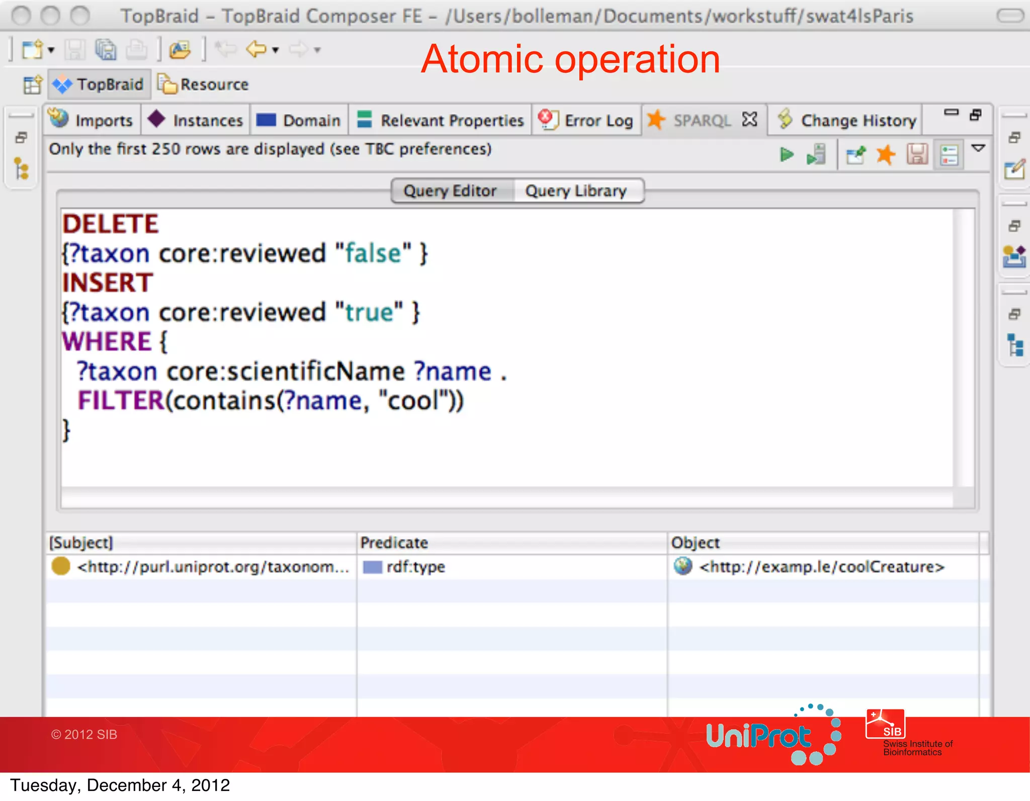Click the Save All toolbar icon
The image size is (1030, 801).
point(106,49)
